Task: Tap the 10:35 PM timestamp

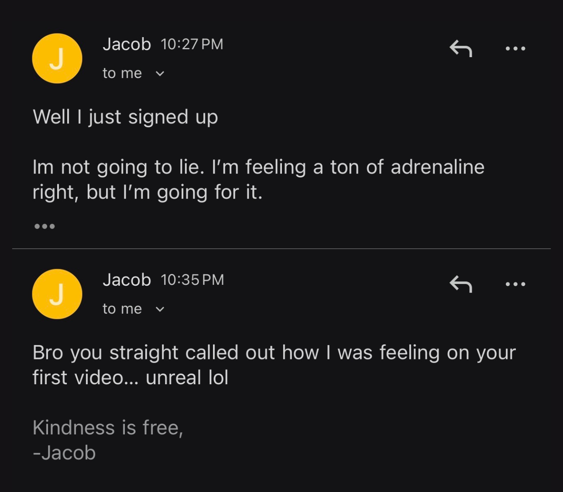Action: pyautogui.click(x=192, y=280)
